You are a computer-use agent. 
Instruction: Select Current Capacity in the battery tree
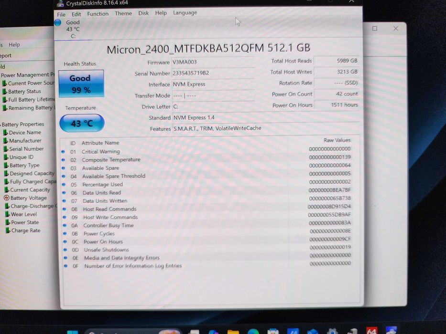30,190
